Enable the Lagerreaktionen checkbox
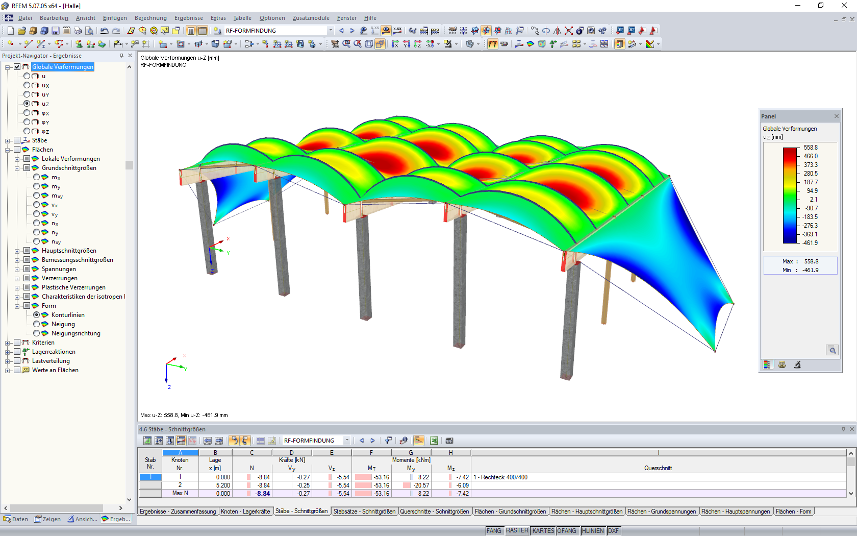The width and height of the screenshot is (857, 536). pos(17,352)
